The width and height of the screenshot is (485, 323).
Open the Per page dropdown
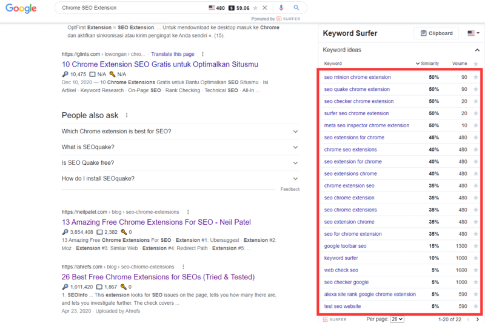tap(397, 319)
